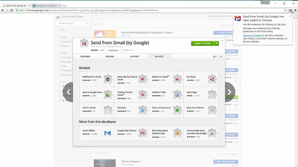This screenshot has height=167, width=298.
Task: Enable the By Google feature checkbox
Action: pyautogui.click(x=60, y=62)
